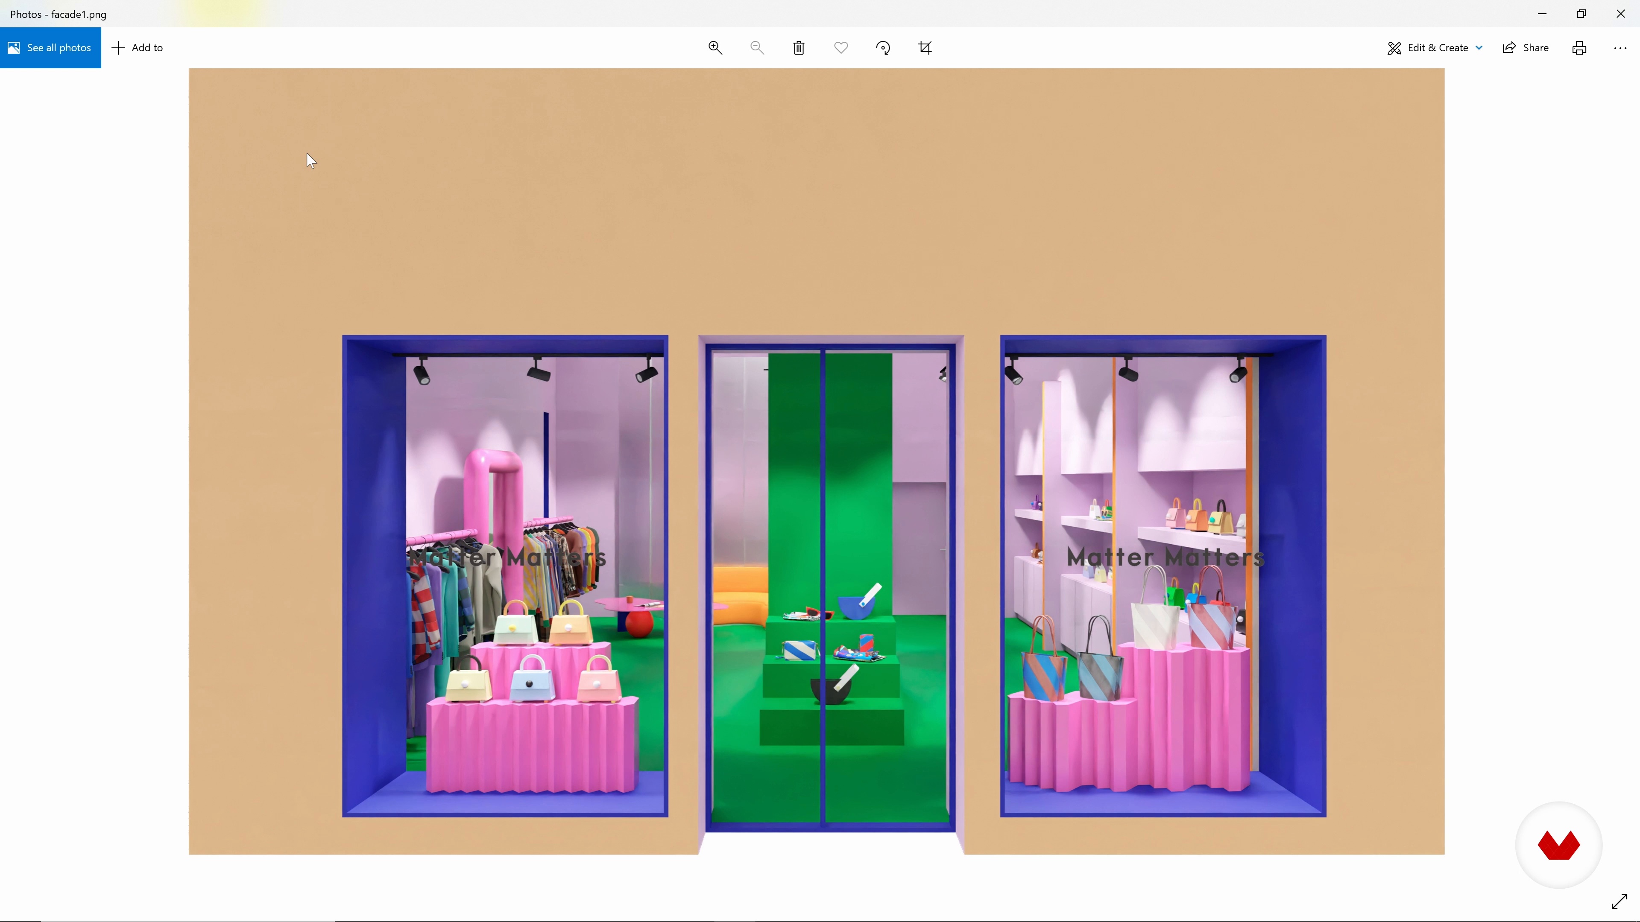Click the zoom out magnifier icon
Image resolution: width=1640 pixels, height=922 pixels.
[x=757, y=48]
